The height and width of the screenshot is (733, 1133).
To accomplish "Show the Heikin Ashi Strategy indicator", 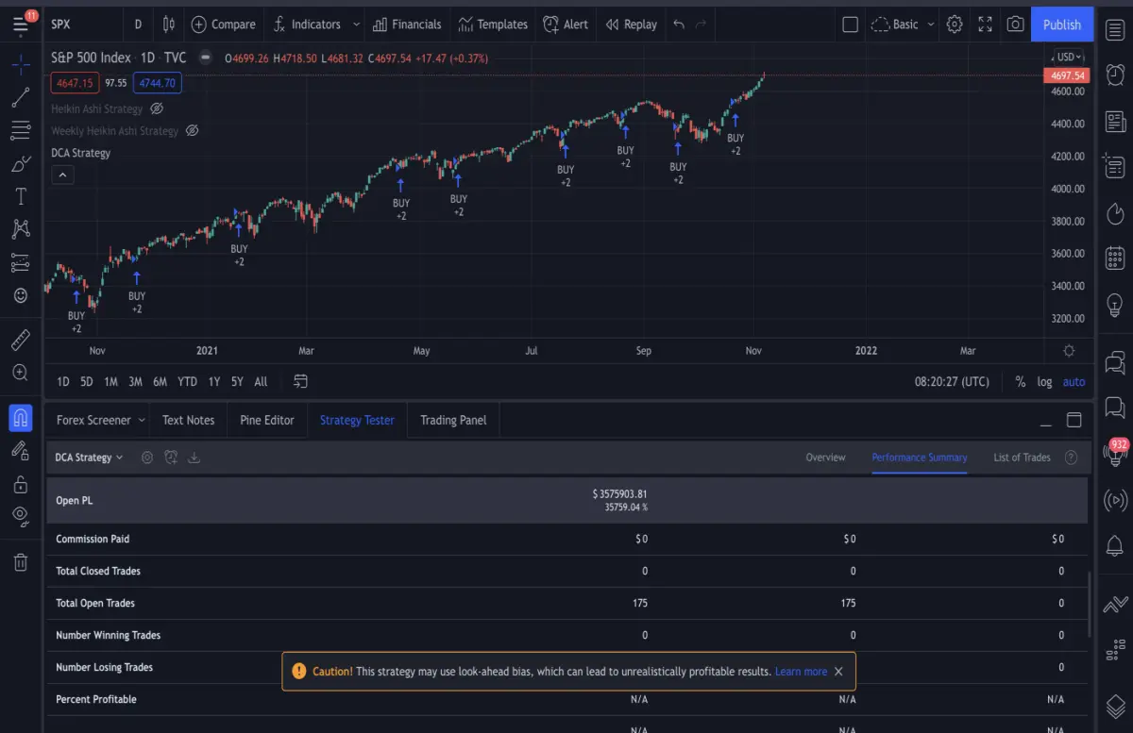I will pyautogui.click(x=157, y=108).
